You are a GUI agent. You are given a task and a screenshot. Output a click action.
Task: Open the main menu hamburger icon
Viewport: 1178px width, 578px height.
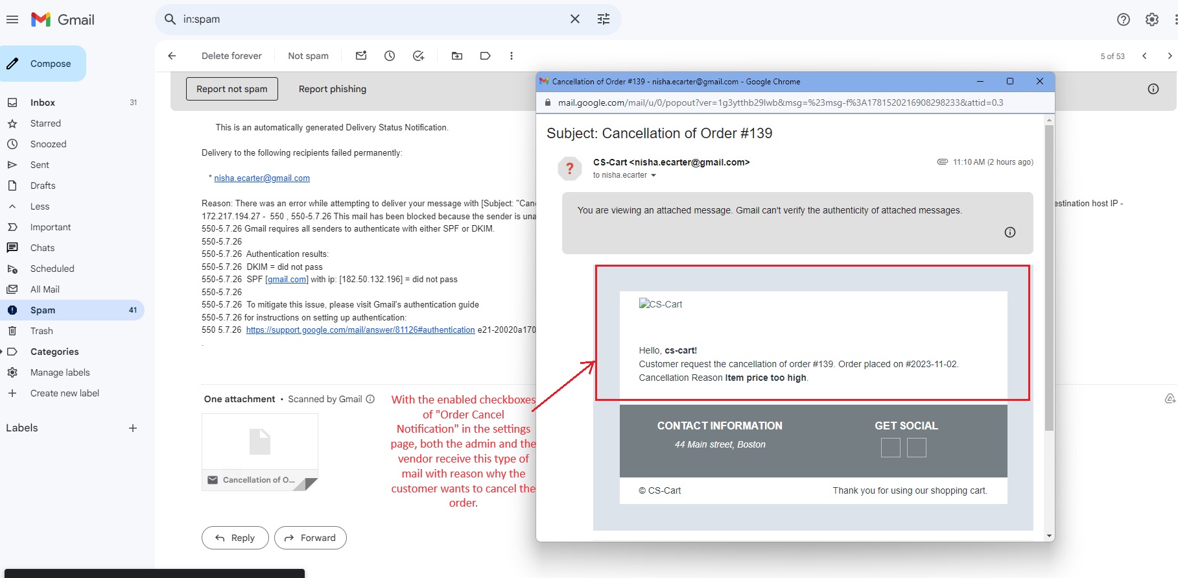click(x=12, y=19)
